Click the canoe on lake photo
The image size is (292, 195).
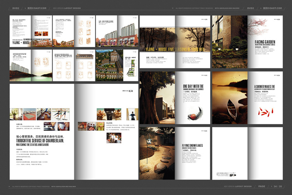(x=230, y=98)
